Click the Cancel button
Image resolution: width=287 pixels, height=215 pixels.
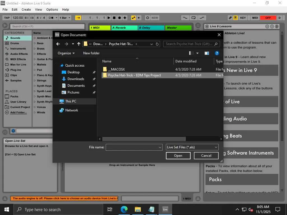coord(206,156)
